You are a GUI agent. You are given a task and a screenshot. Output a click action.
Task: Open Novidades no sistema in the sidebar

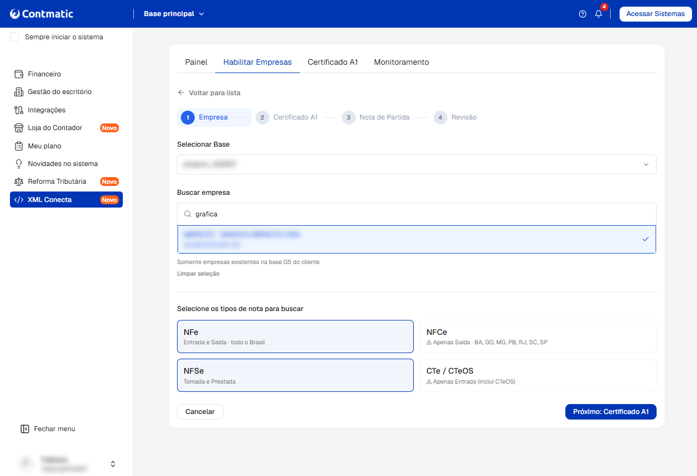66,164
